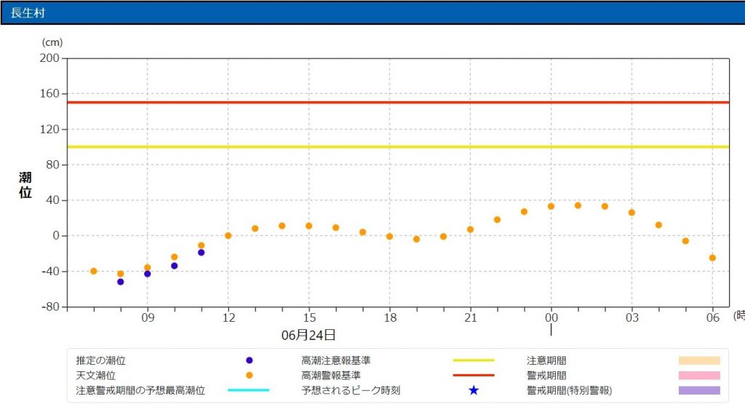Viewport: 745px width, 415px height.
Task: Click the red 高潮警報基準 legend line
Action: pyautogui.click(x=473, y=375)
